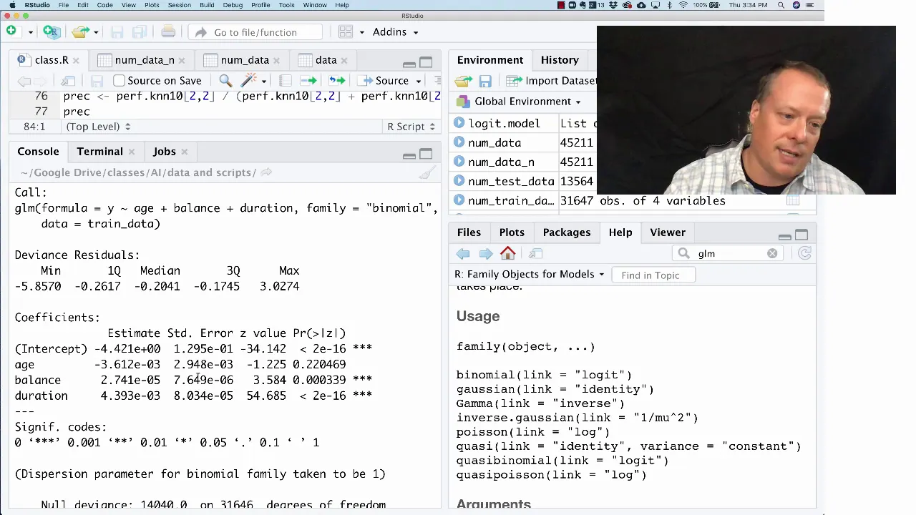Save all open documents

point(140,31)
